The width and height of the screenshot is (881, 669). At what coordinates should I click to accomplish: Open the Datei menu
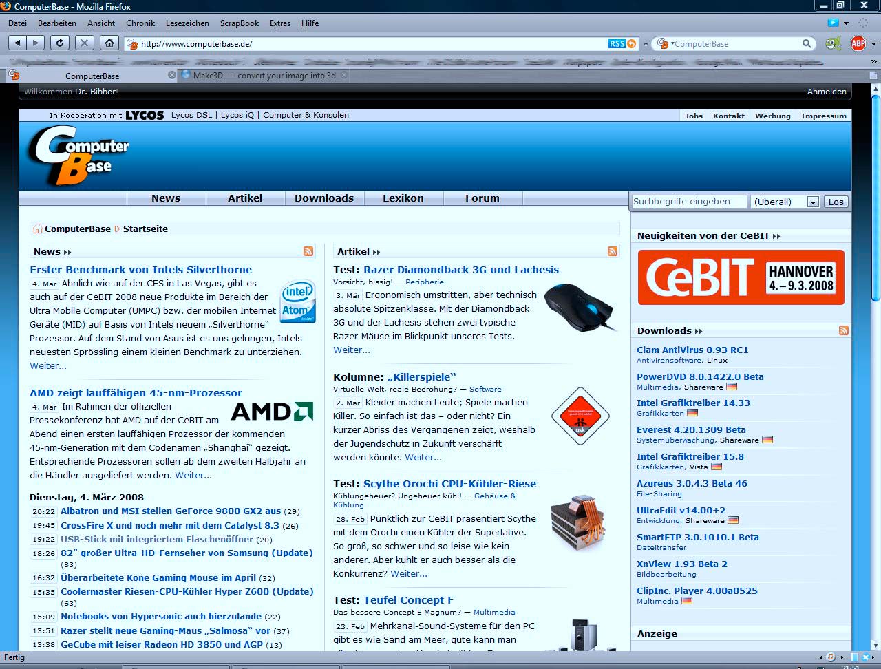17,23
